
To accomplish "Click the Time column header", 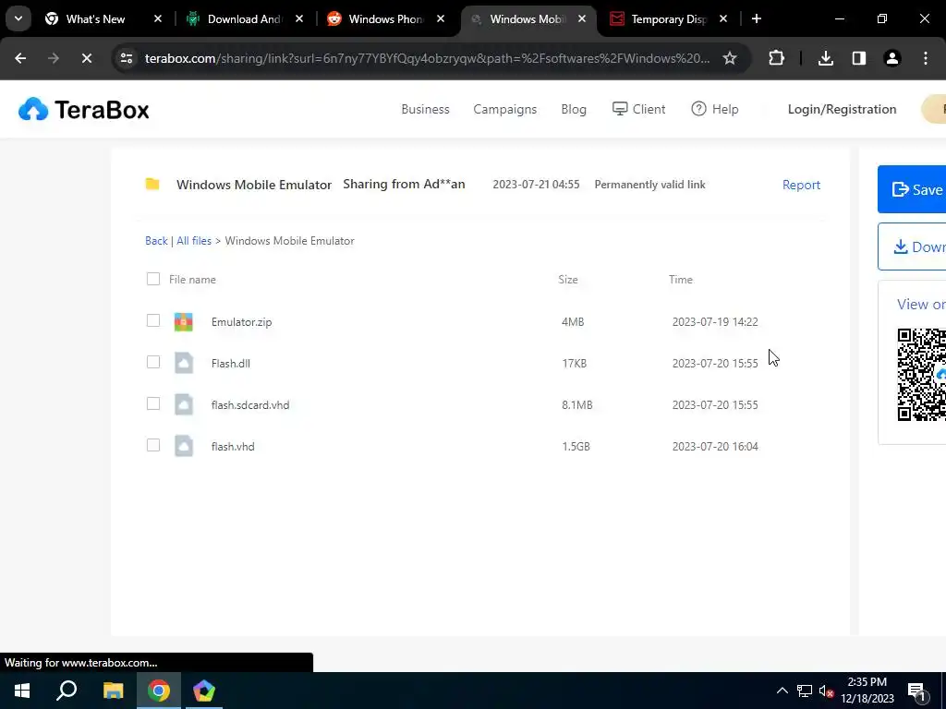I will 681,280.
